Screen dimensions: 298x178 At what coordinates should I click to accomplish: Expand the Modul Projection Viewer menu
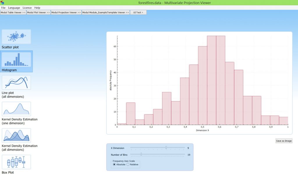[x=66, y=12]
